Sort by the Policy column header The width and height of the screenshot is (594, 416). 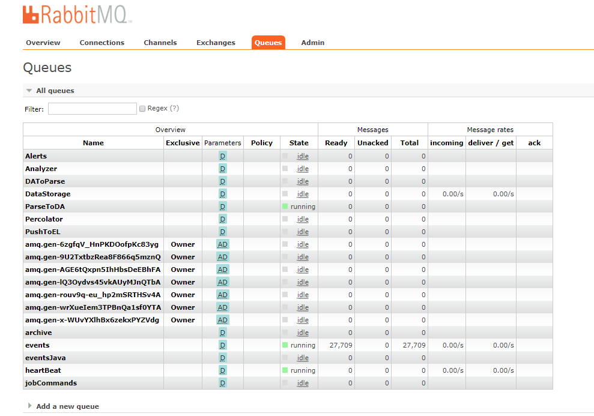tap(262, 143)
